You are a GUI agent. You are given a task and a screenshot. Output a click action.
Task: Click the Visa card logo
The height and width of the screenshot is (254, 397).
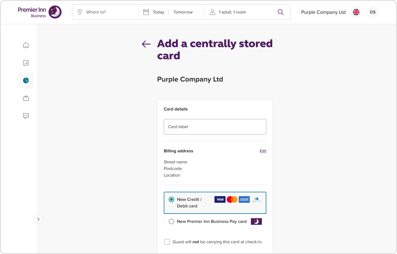(x=220, y=199)
